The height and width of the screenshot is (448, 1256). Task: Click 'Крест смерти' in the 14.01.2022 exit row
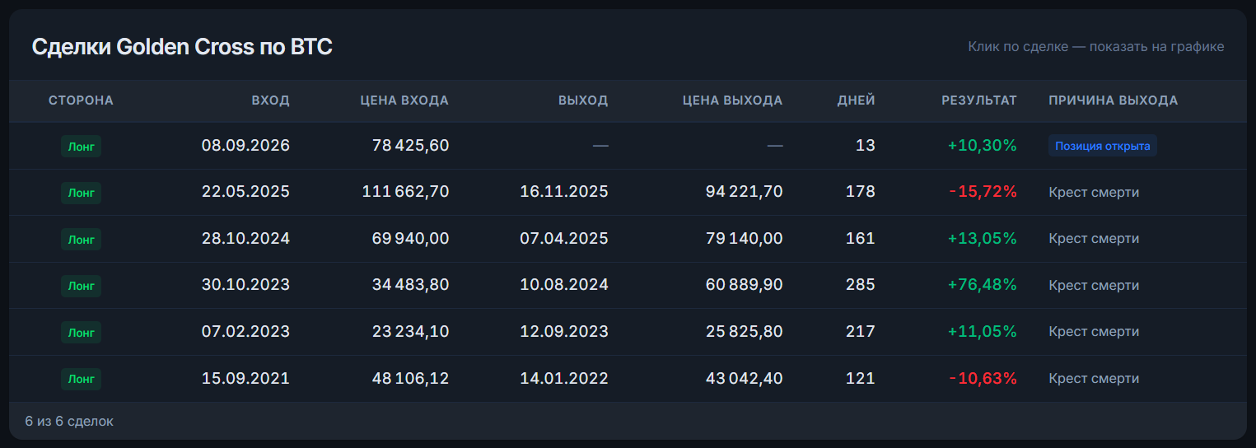click(x=1094, y=379)
